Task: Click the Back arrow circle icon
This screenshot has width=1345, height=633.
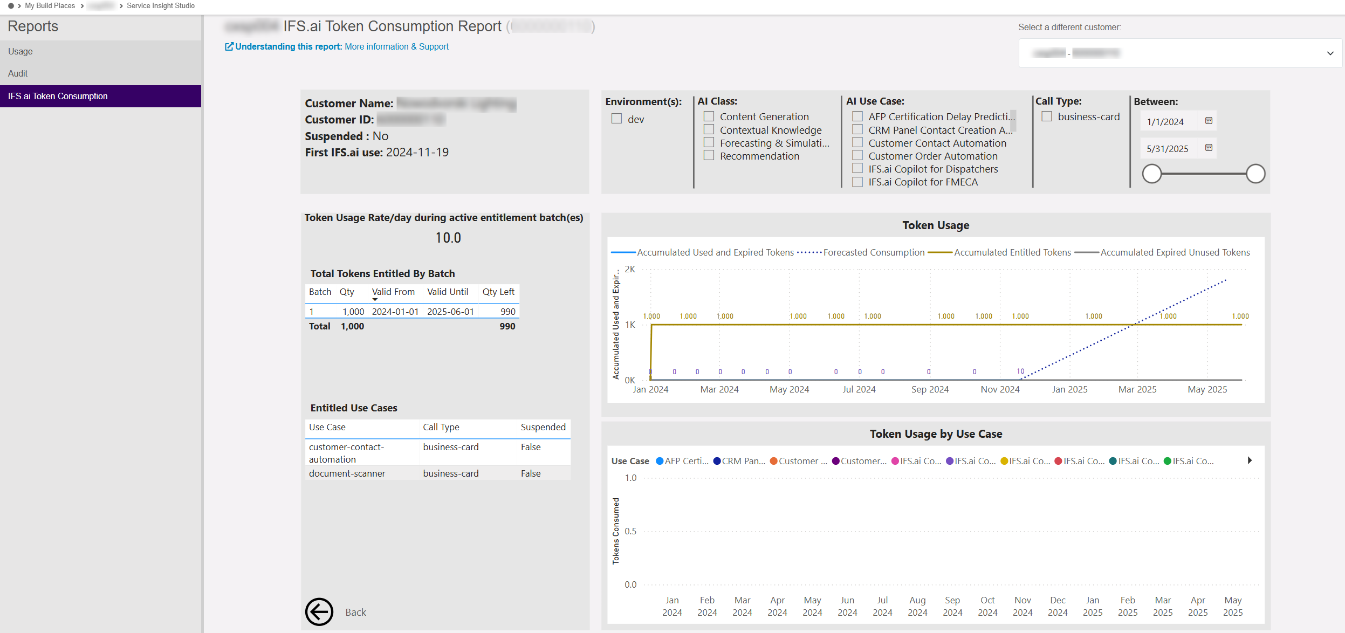Action: [319, 612]
